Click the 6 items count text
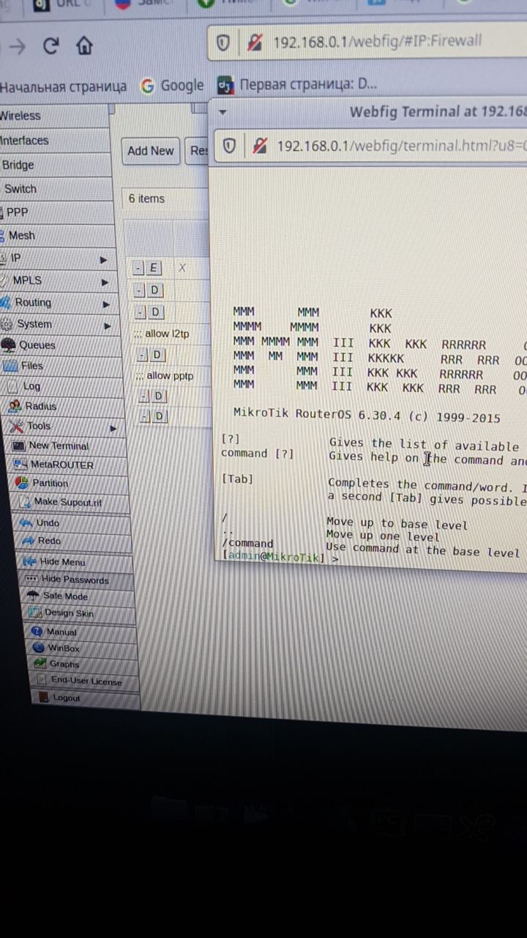527x938 pixels. pyautogui.click(x=146, y=199)
